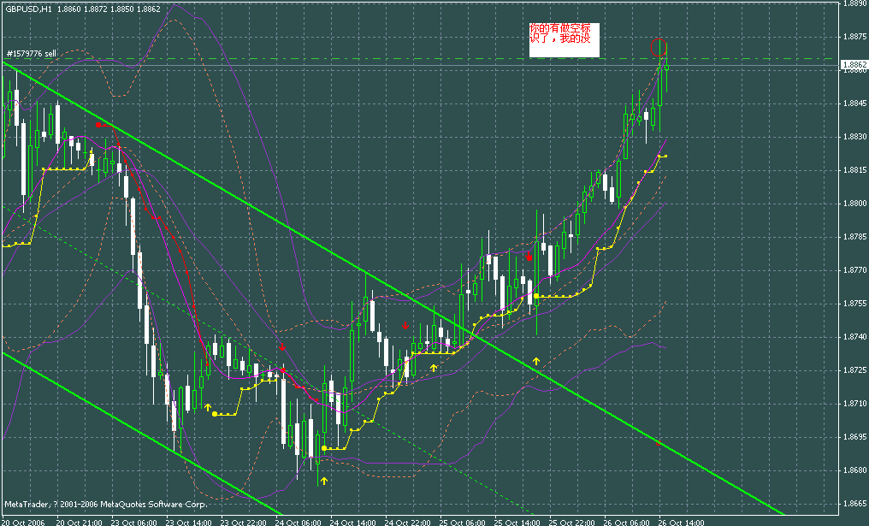This screenshot has width=869, height=526.
Task: Click the 25 Oct 22:00 time label
Action: 572,522
